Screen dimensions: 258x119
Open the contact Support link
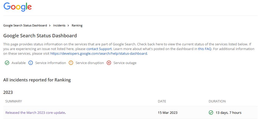pos(99,49)
